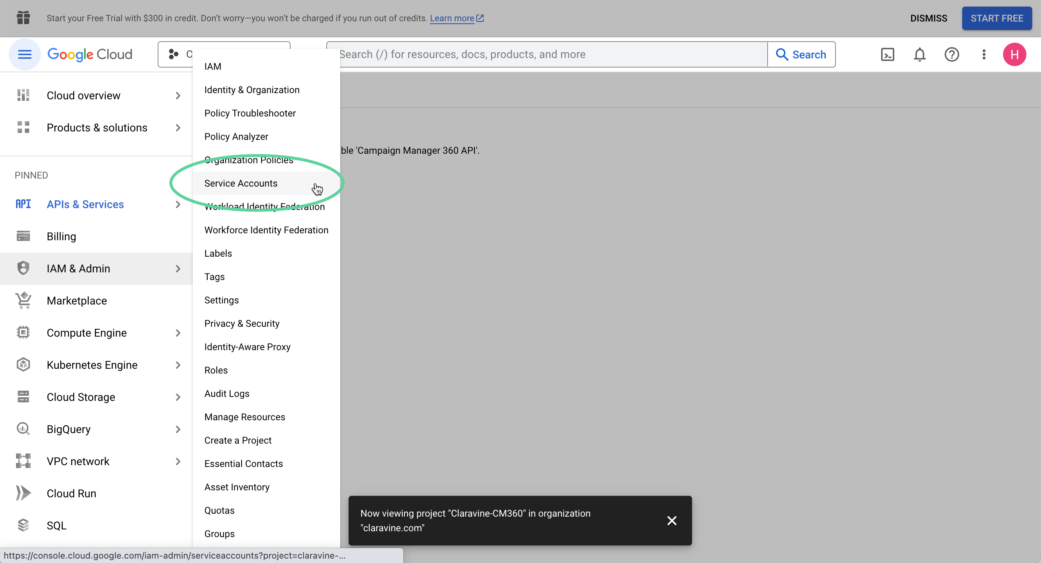Open Groups in IAM submenu

266,534
